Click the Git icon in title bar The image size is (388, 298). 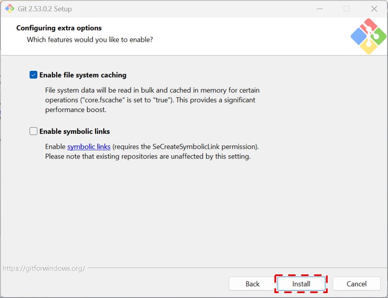coord(9,9)
